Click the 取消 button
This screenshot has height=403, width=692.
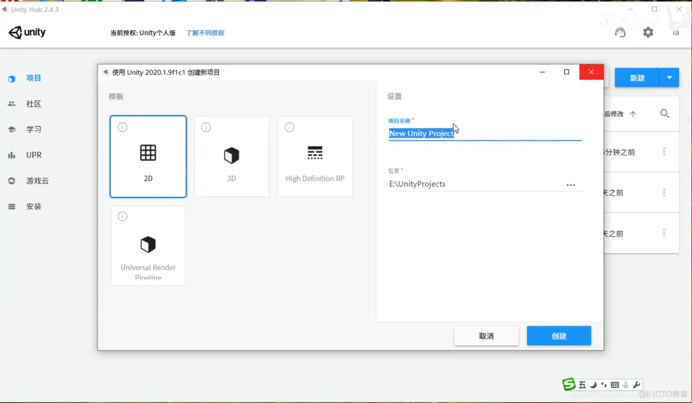[486, 336]
